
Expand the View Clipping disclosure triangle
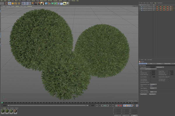(139, 88)
